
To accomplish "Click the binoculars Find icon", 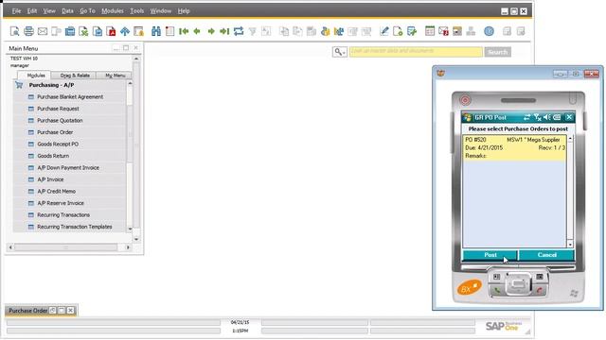I will point(156,31).
